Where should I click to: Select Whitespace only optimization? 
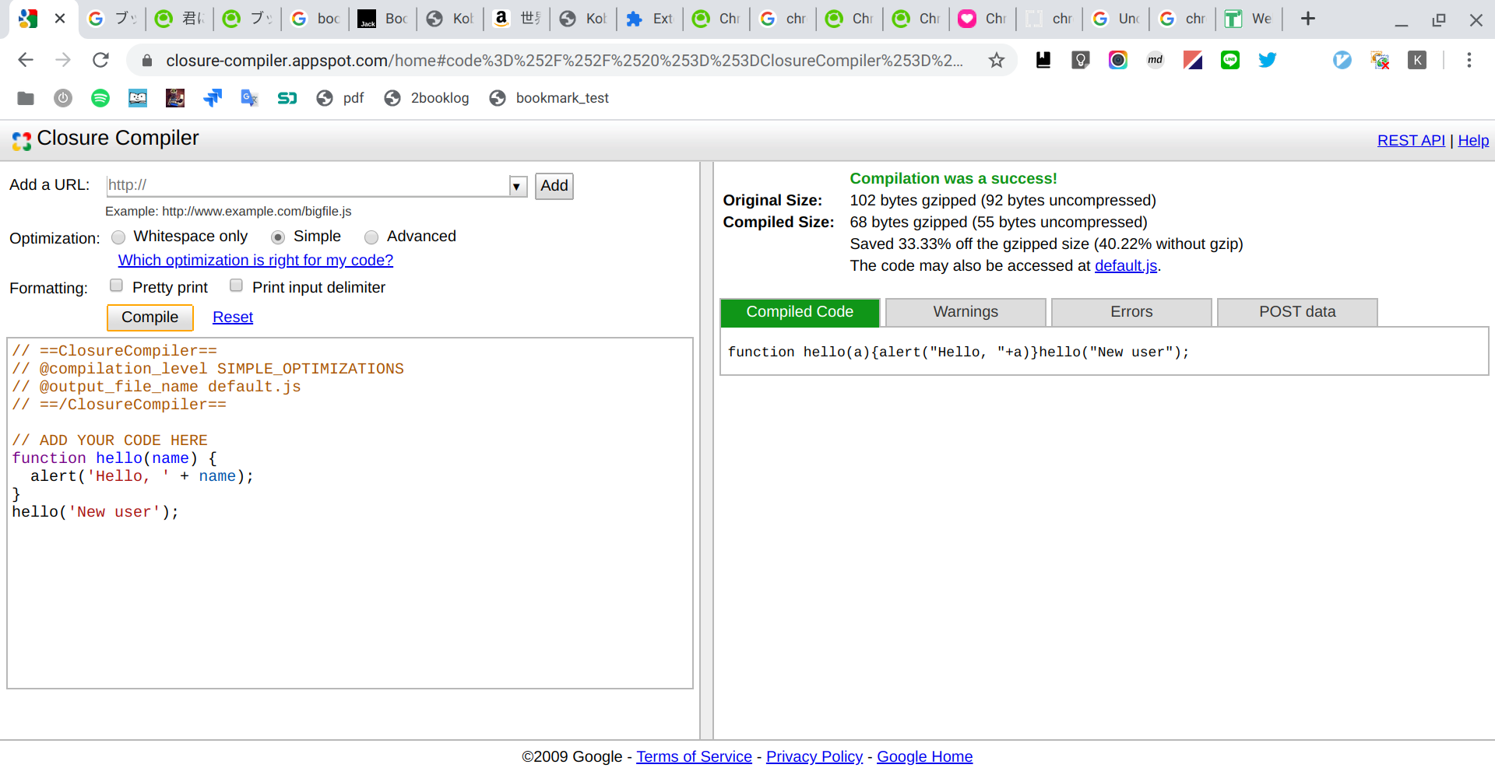[x=118, y=237]
